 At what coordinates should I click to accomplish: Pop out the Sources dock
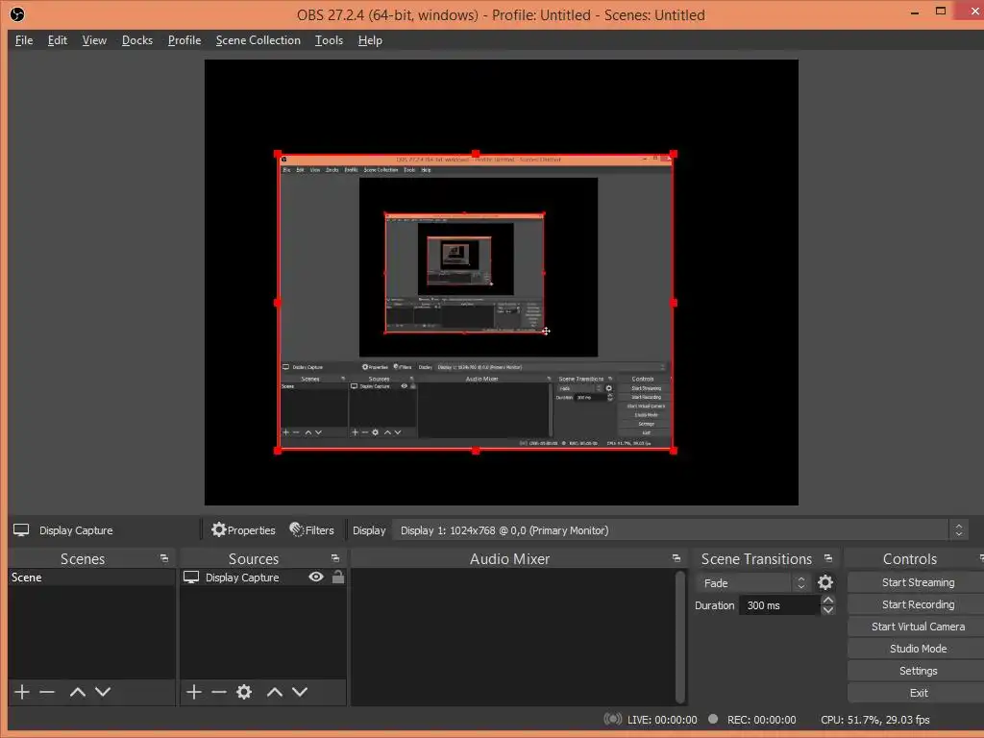click(335, 558)
